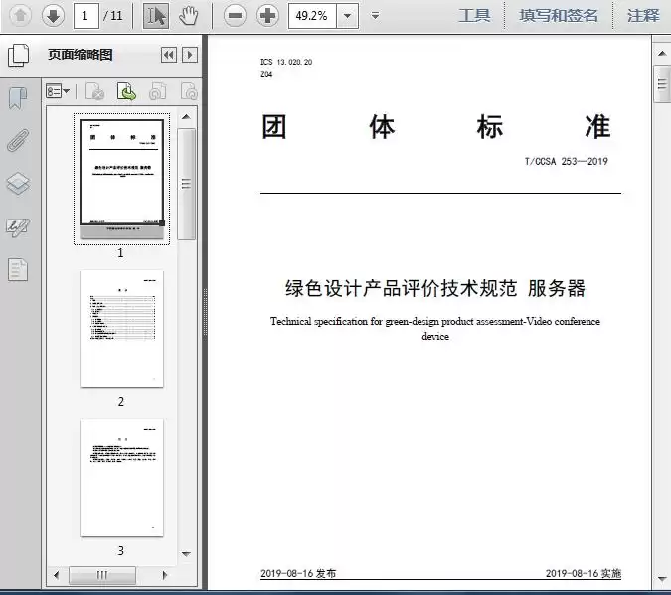The image size is (671, 595).
Task: Click the standard number T/CCSA 253—2019
Action: click(x=567, y=161)
